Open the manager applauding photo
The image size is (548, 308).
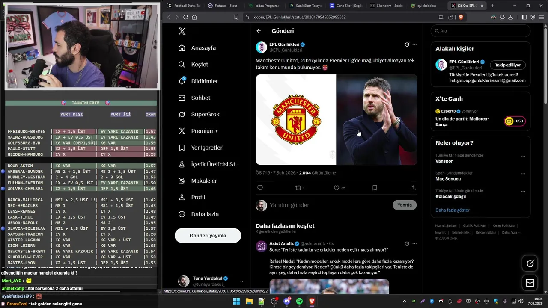(x=377, y=120)
